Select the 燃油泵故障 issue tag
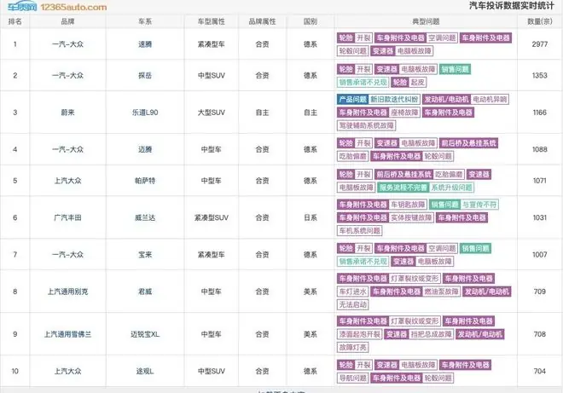563x393 pixels. [x=442, y=292]
